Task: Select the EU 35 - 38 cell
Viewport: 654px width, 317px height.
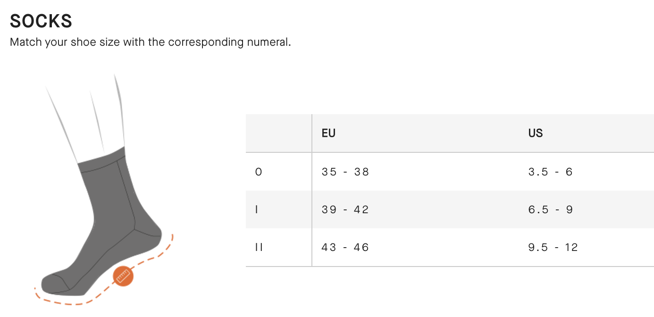Action: (x=345, y=172)
